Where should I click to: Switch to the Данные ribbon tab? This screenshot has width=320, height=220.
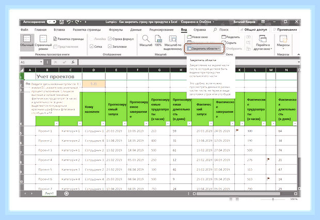click(136, 29)
